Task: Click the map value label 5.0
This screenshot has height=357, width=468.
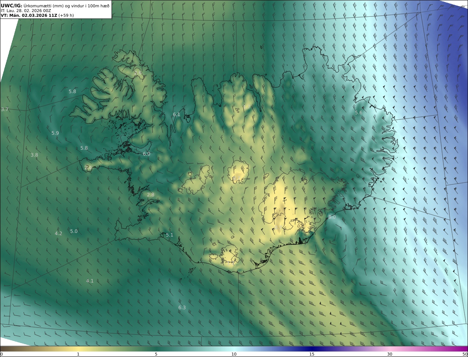Action: tap(74, 231)
